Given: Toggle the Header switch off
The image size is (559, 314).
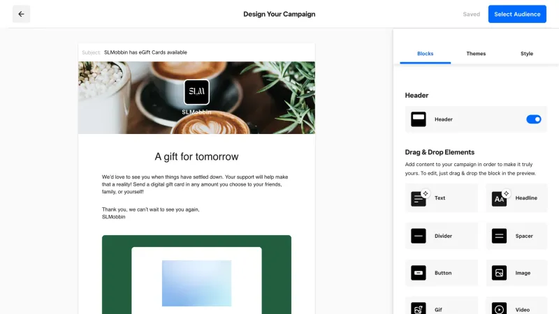Looking at the screenshot, I should (533, 119).
